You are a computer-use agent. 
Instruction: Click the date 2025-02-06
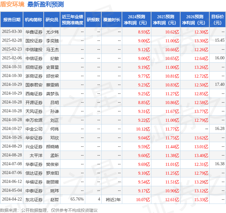(12, 58)
